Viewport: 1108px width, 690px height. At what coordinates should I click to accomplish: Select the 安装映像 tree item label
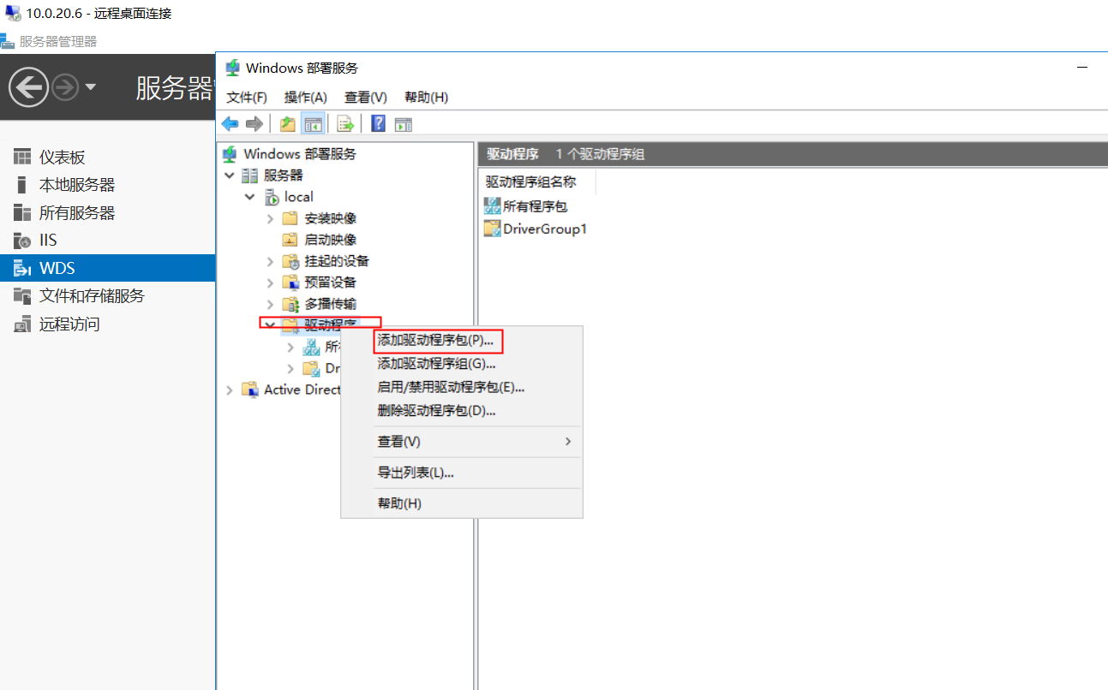click(331, 218)
